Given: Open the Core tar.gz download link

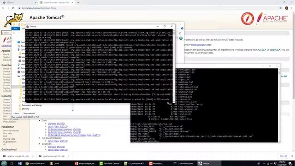Looking at the screenshot, I should click(x=51, y=126).
